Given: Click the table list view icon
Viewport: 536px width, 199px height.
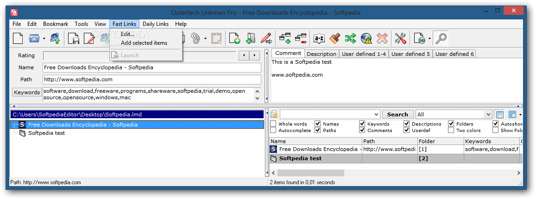Looking at the screenshot, I should pyautogui.click(x=500, y=115).
